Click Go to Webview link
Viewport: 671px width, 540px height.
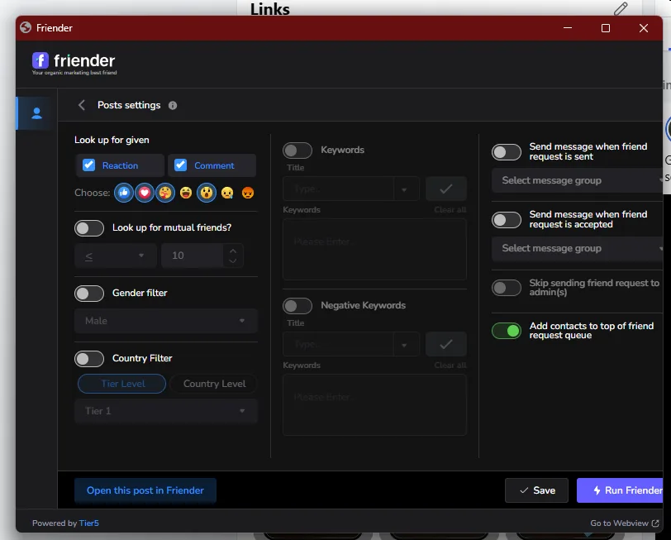pyautogui.click(x=625, y=523)
